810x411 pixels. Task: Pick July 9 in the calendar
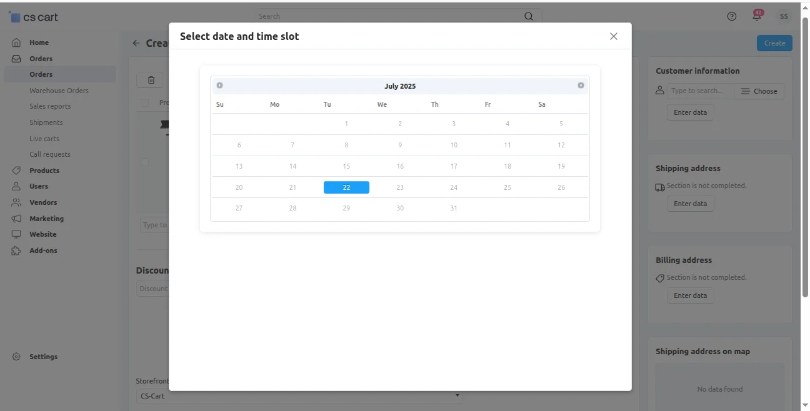pyautogui.click(x=400, y=145)
